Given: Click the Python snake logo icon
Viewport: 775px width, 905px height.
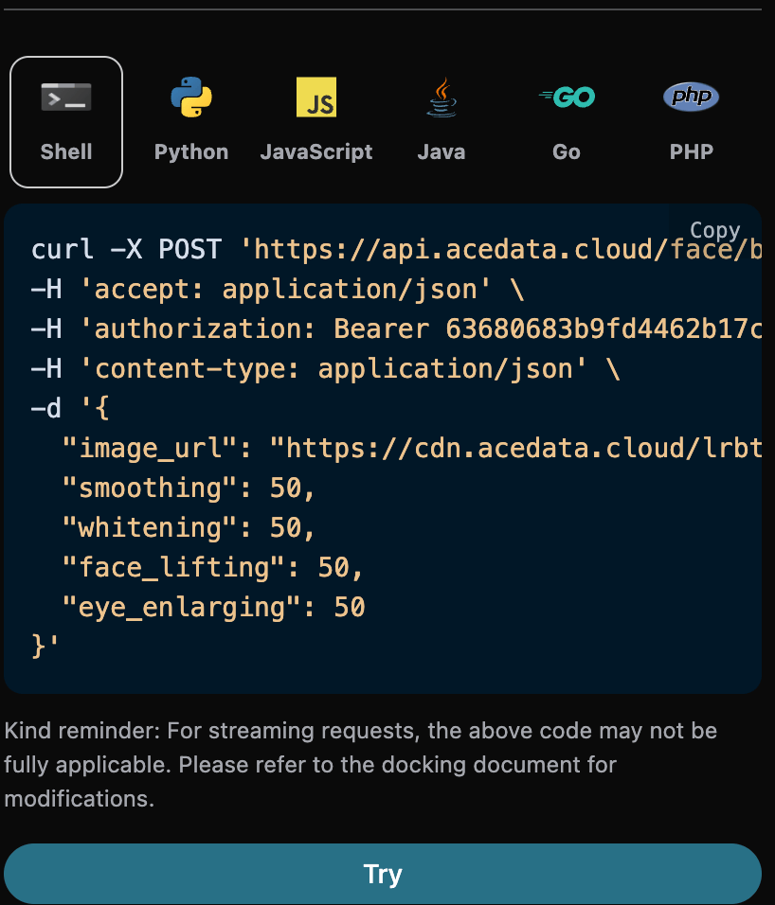Looking at the screenshot, I should click(191, 98).
